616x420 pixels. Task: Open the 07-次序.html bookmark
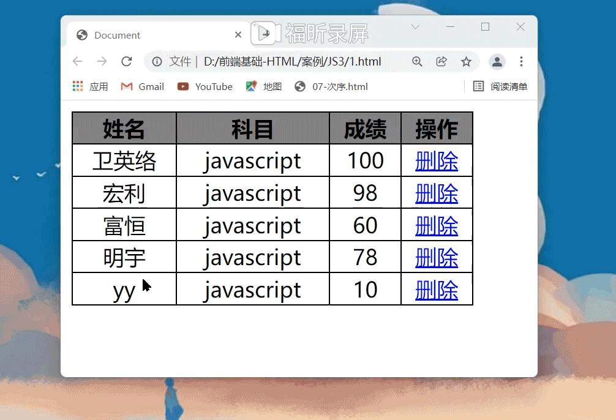pyautogui.click(x=331, y=86)
